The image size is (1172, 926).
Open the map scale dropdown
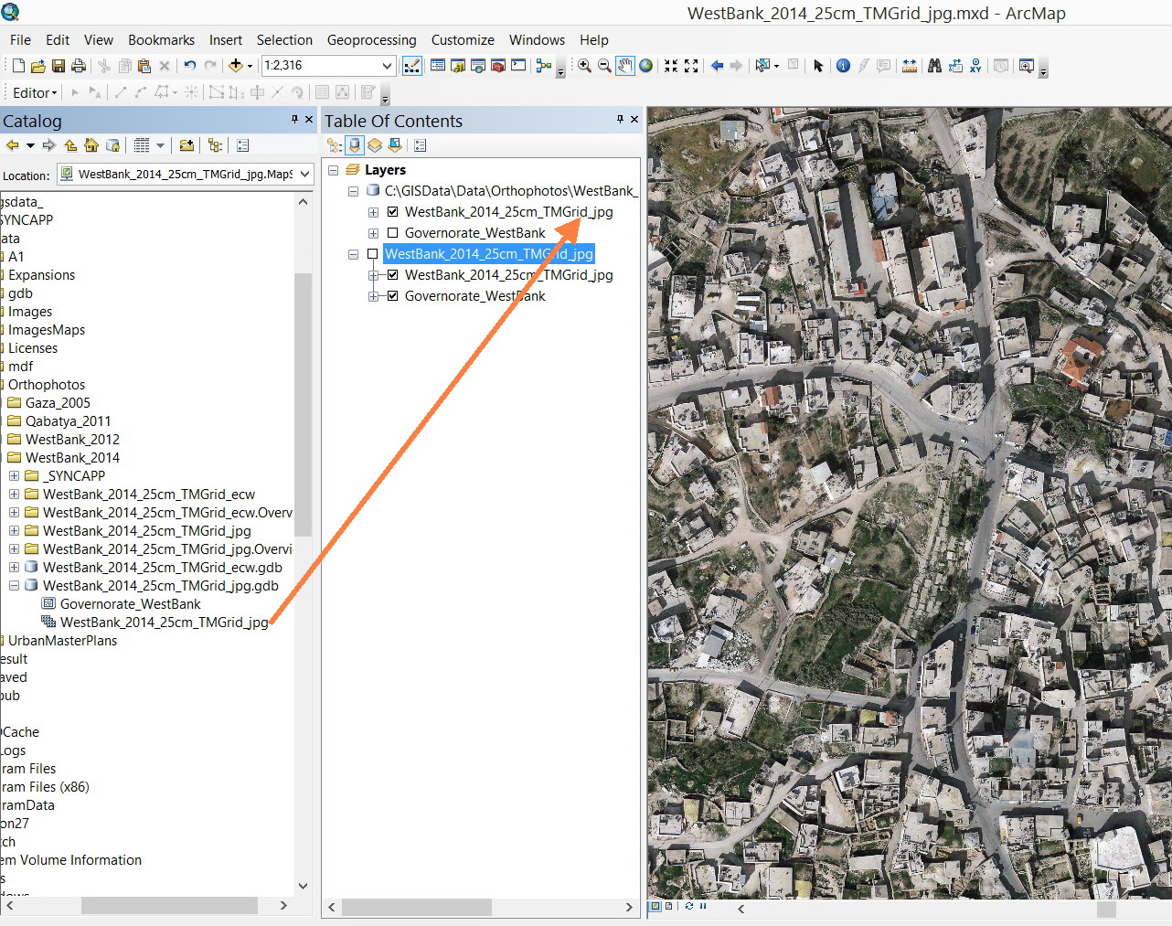pyautogui.click(x=387, y=66)
